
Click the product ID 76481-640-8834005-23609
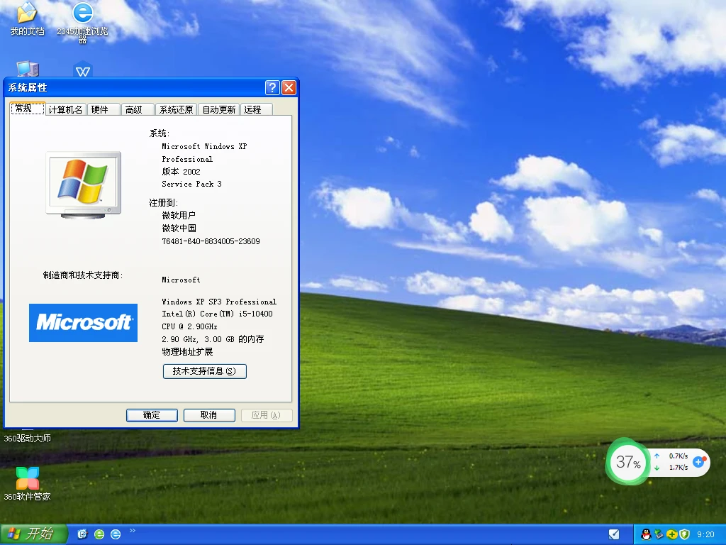[211, 241]
